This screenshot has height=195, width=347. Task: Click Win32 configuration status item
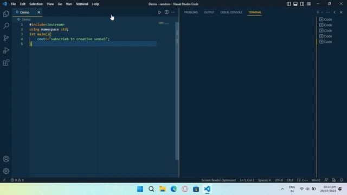[x=316, y=180]
